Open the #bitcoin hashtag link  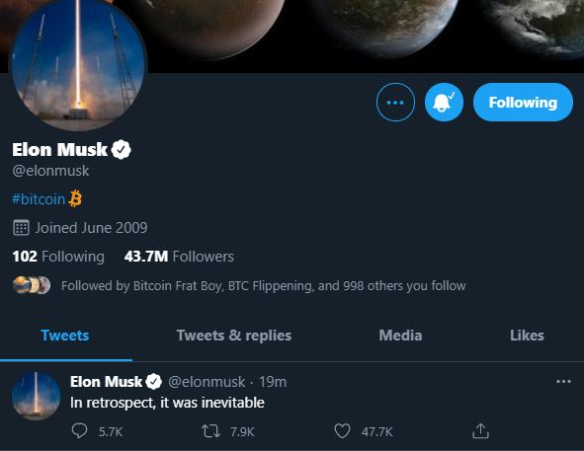tap(39, 199)
